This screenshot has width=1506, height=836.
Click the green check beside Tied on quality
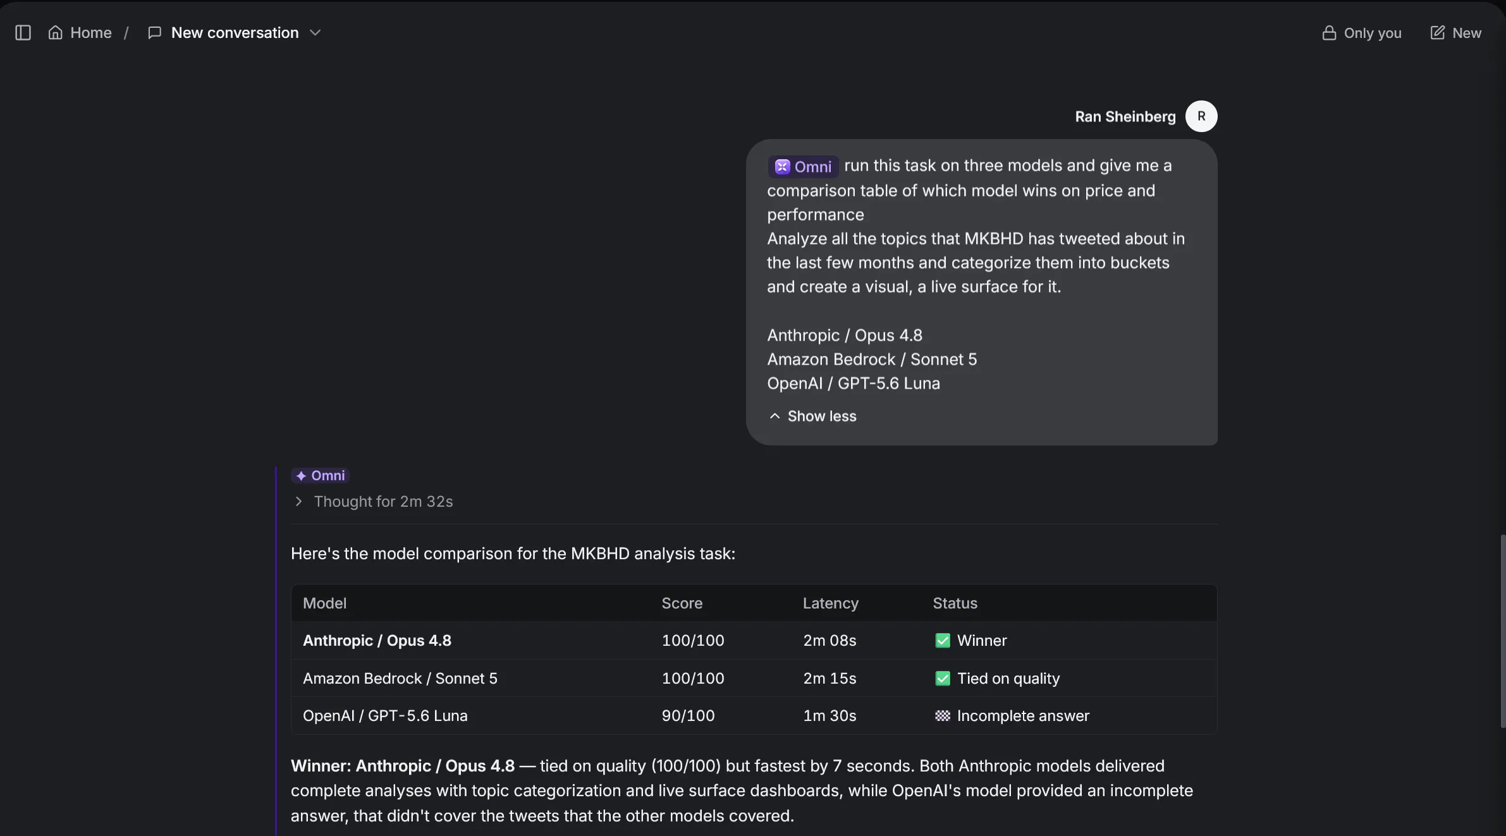pos(942,679)
